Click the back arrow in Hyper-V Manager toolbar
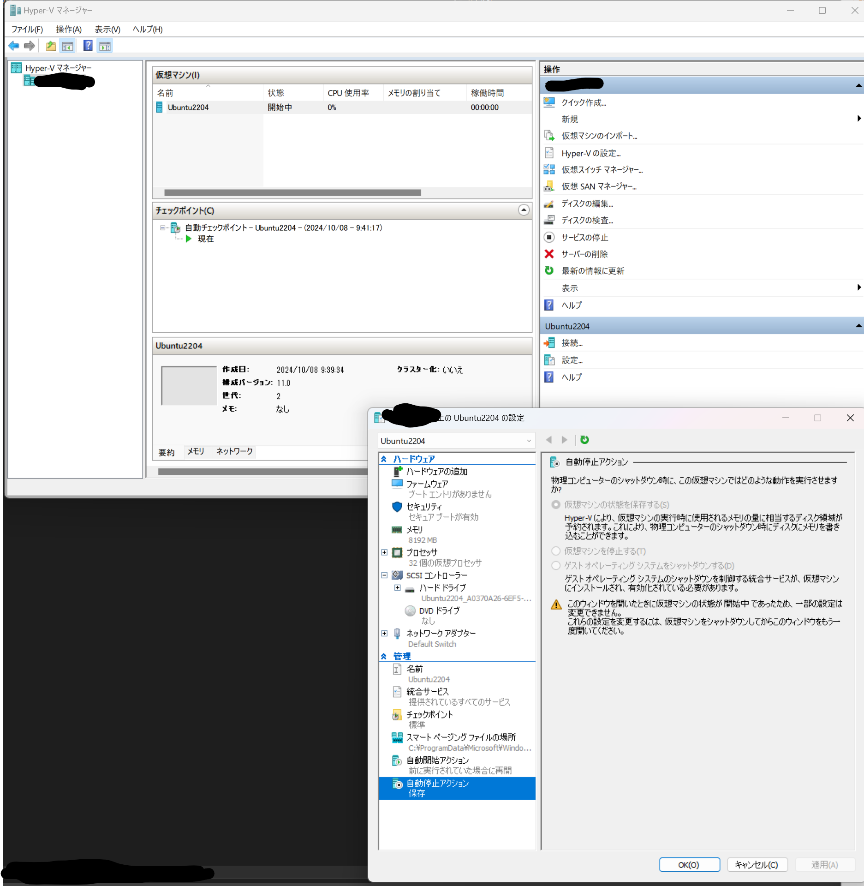The height and width of the screenshot is (886, 864). (x=14, y=46)
